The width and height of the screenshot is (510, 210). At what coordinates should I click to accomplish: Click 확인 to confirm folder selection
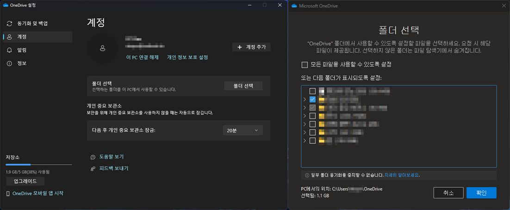[x=481, y=193]
